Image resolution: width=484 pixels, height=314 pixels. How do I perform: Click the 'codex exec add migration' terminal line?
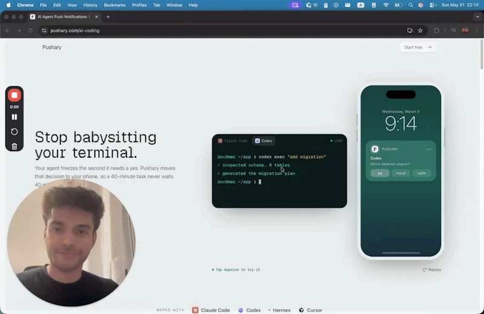272,157
